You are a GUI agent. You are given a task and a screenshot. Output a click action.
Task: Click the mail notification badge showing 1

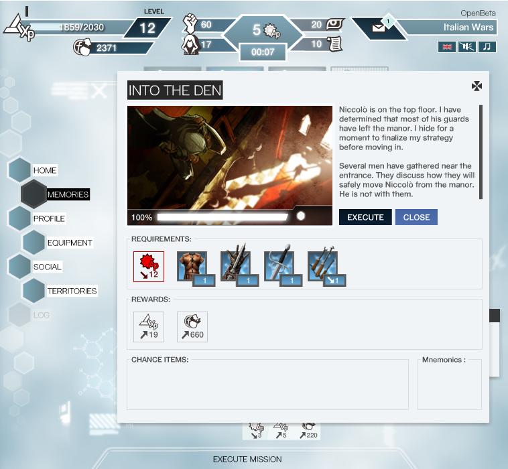[x=388, y=21]
